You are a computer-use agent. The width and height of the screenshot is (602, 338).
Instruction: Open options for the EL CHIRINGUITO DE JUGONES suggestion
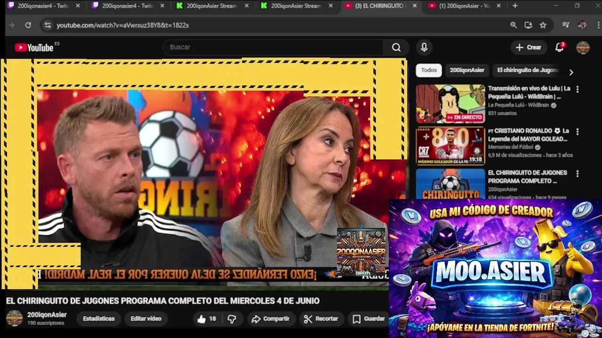coord(578,174)
